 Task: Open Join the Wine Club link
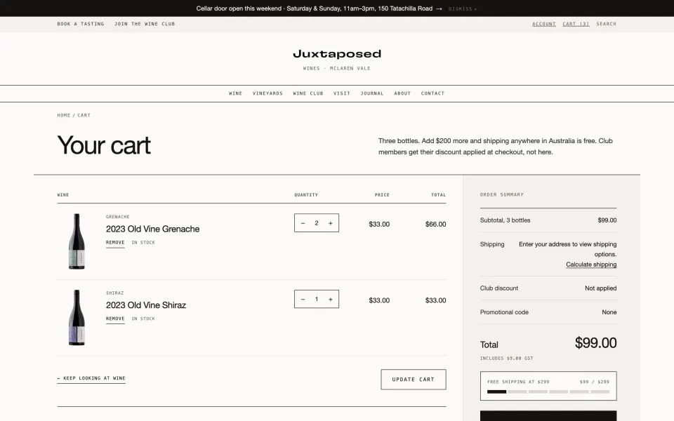145,24
